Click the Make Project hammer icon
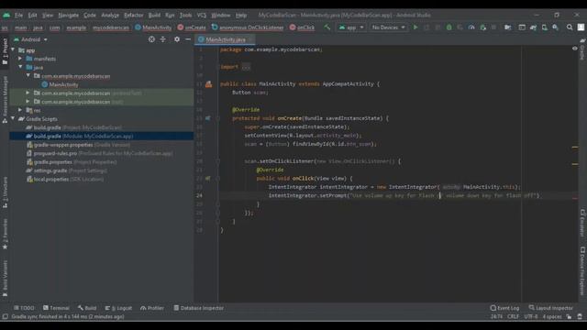Viewport: 587px width, 330px height. [327, 27]
